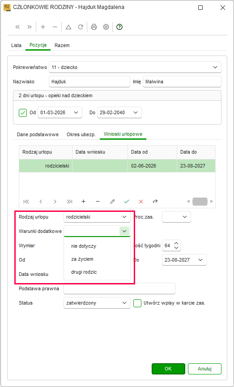Add a leave request with grid plus
The image size is (234, 387).
[84, 202]
